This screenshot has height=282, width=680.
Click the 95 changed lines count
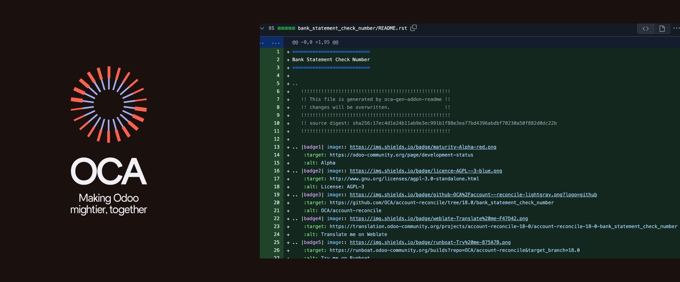[271, 28]
